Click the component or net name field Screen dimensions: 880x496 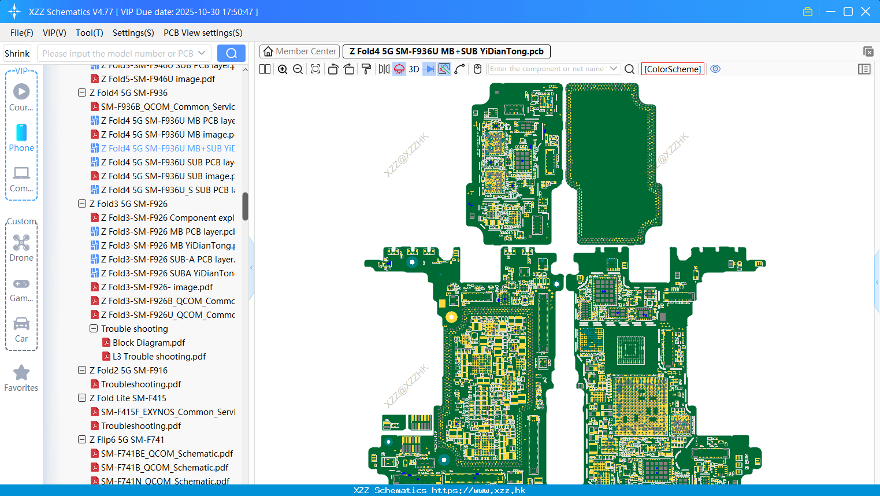point(547,69)
